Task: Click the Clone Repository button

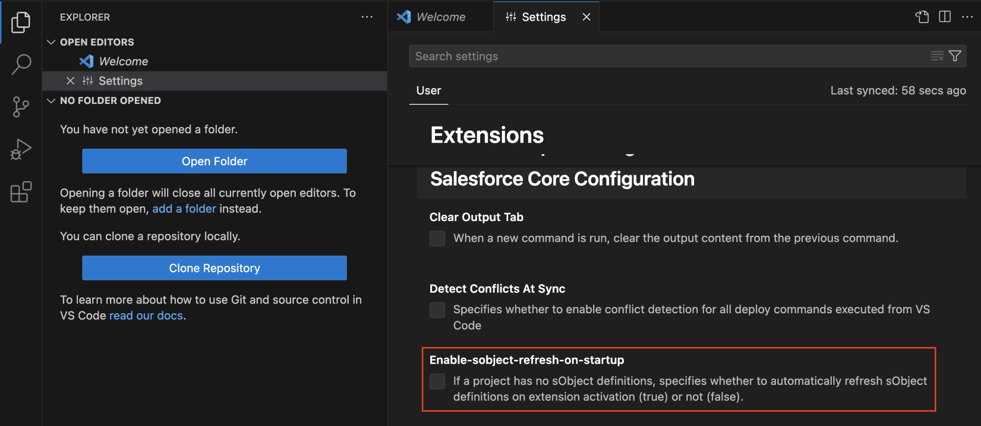Action: pyautogui.click(x=214, y=268)
